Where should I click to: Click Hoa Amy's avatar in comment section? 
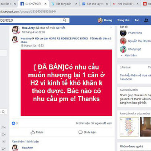(x=15, y=148)
